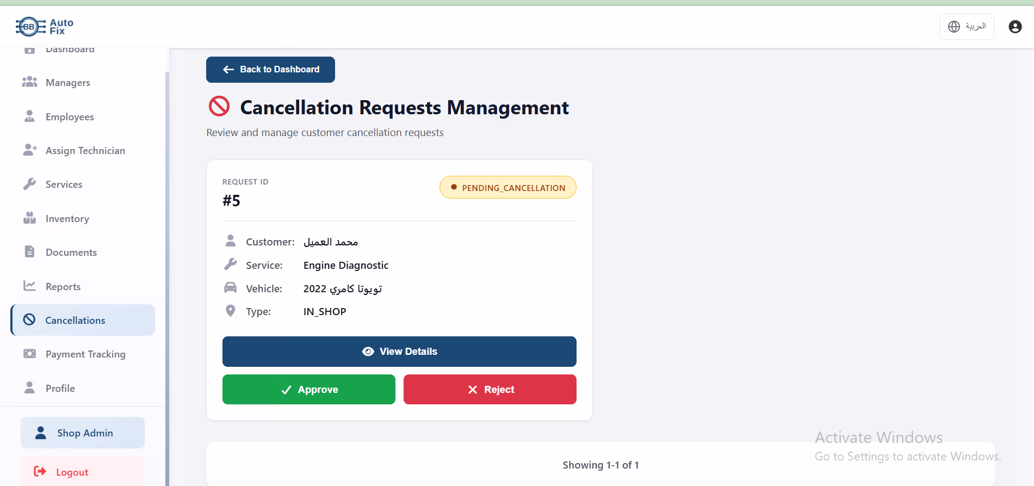1034x486 pixels.
Task: Go to Profile page
Action: pyautogui.click(x=83, y=388)
